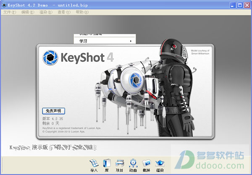Open the 帮助 (Help) menu
252x175 pixels.
point(82,12)
